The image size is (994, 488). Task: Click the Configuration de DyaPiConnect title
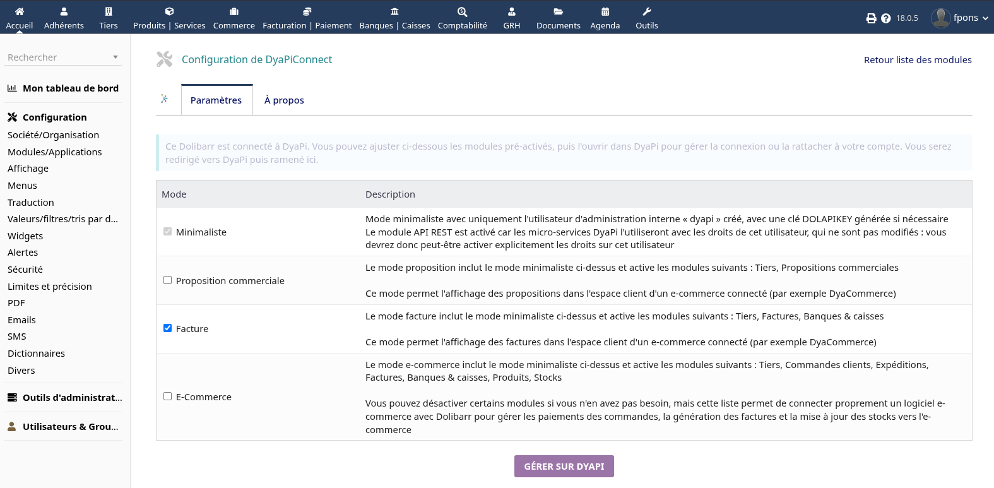click(257, 59)
